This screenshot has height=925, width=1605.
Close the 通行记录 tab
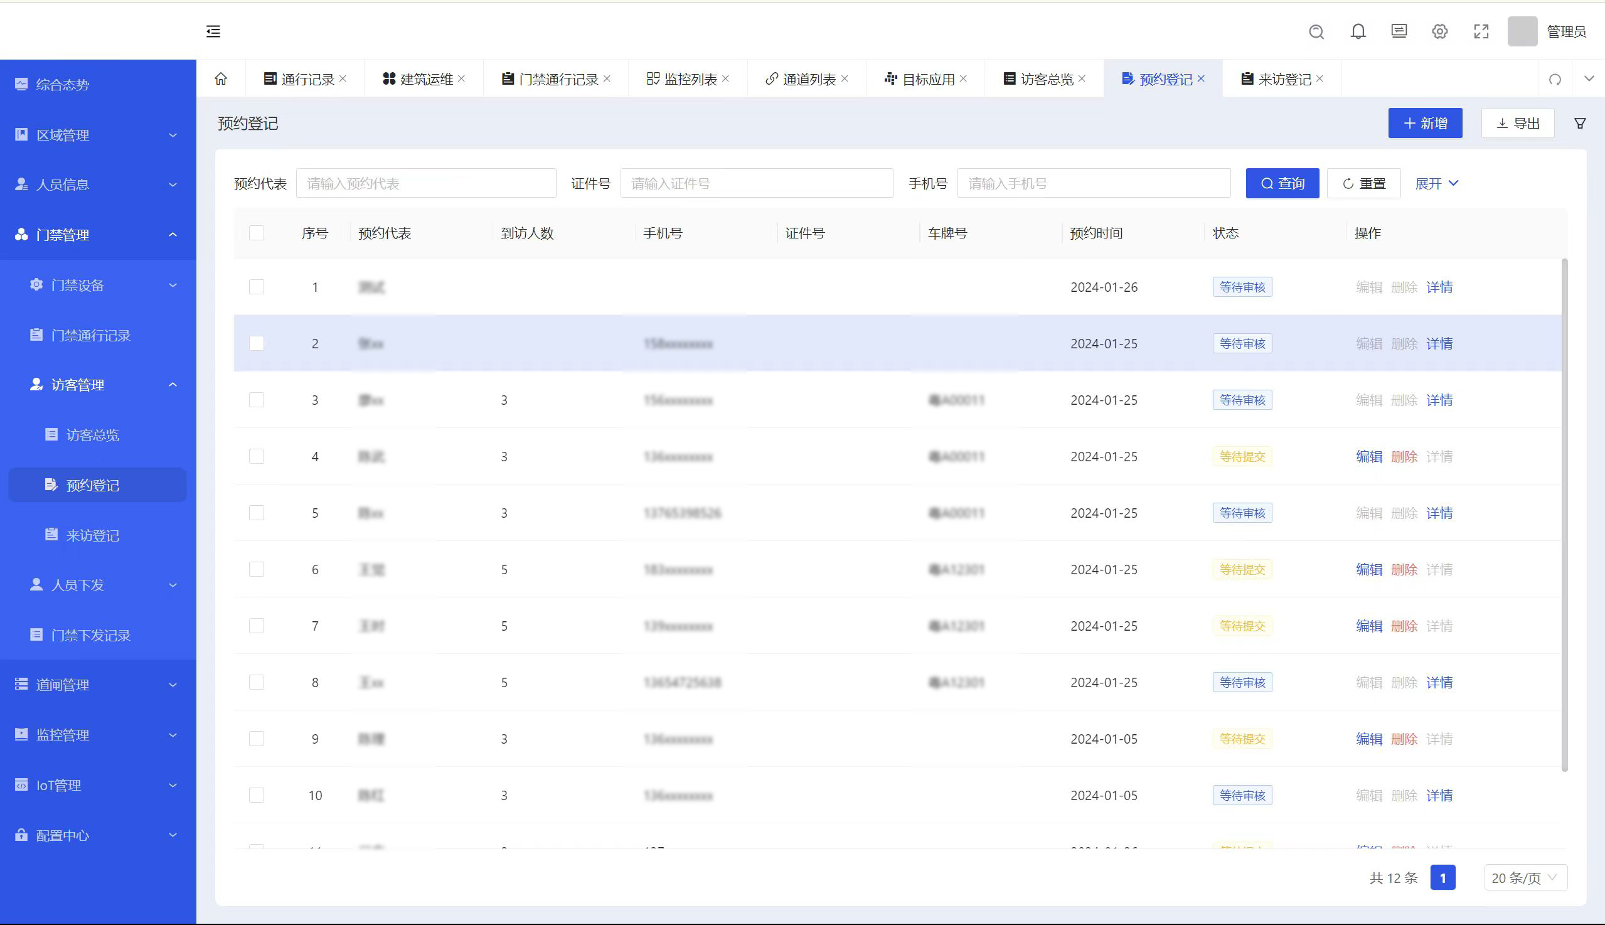pyautogui.click(x=343, y=78)
